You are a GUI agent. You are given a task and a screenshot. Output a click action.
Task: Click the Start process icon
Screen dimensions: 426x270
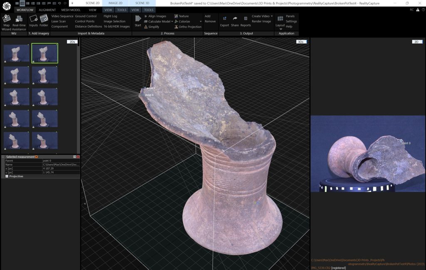coord(138,19)
